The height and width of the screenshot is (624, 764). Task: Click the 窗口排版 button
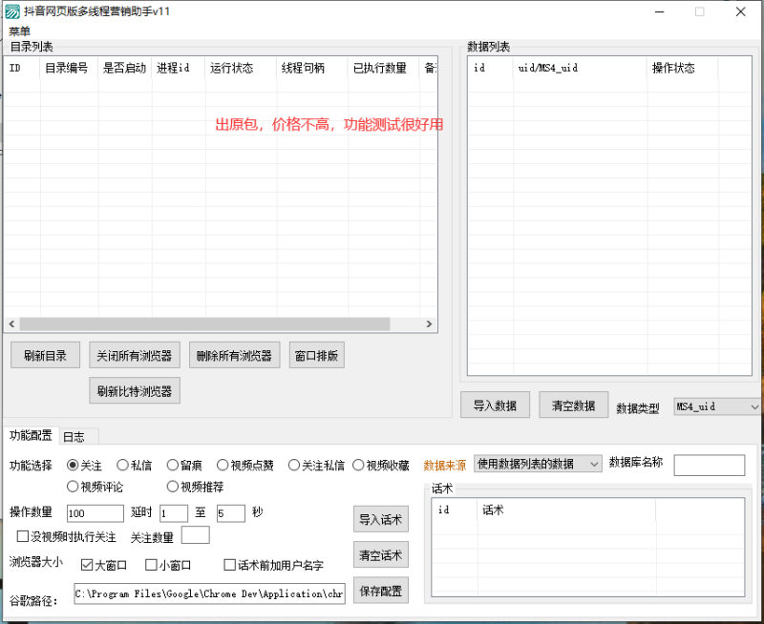(x=316, y=354)
